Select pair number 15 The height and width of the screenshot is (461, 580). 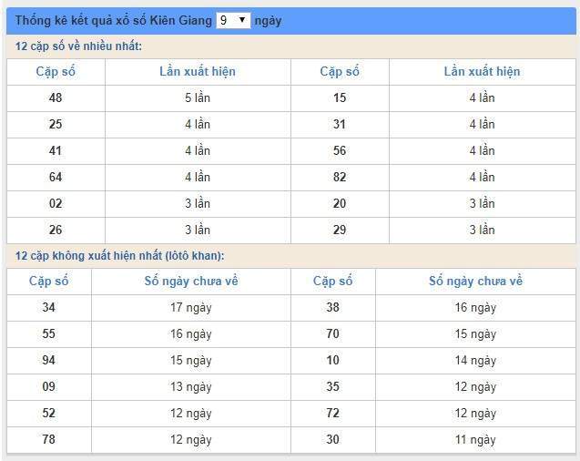[340, 98]
